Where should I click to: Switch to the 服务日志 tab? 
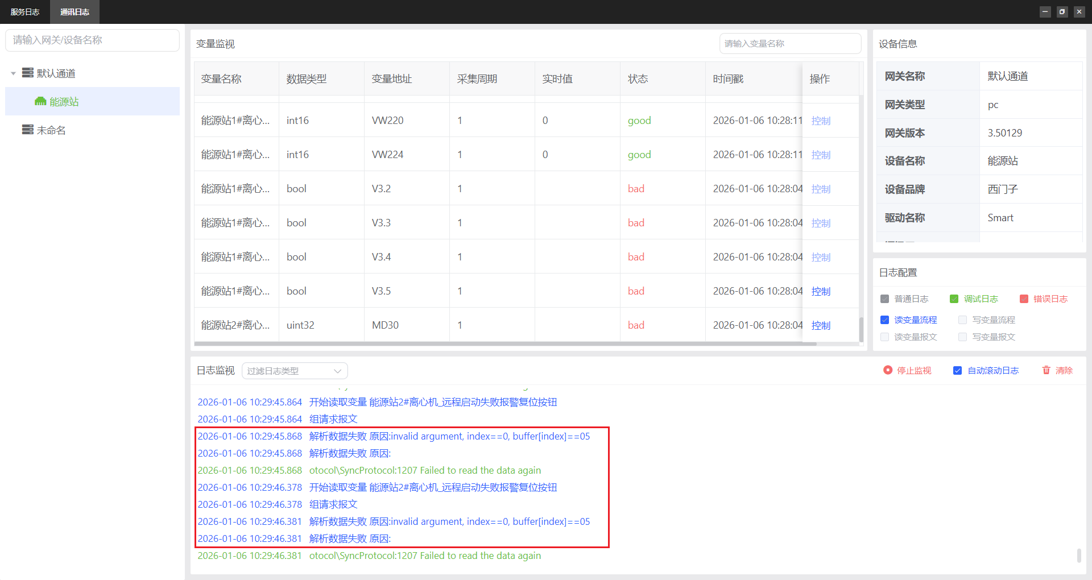pyautogui.click(x=25, y=12)
